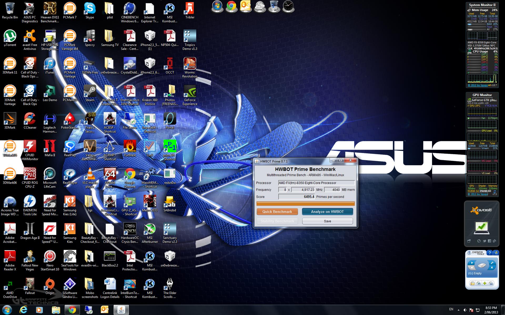Select the iTunes desktop icon
This screenshot has width=505, height=315.
point(50,66)
